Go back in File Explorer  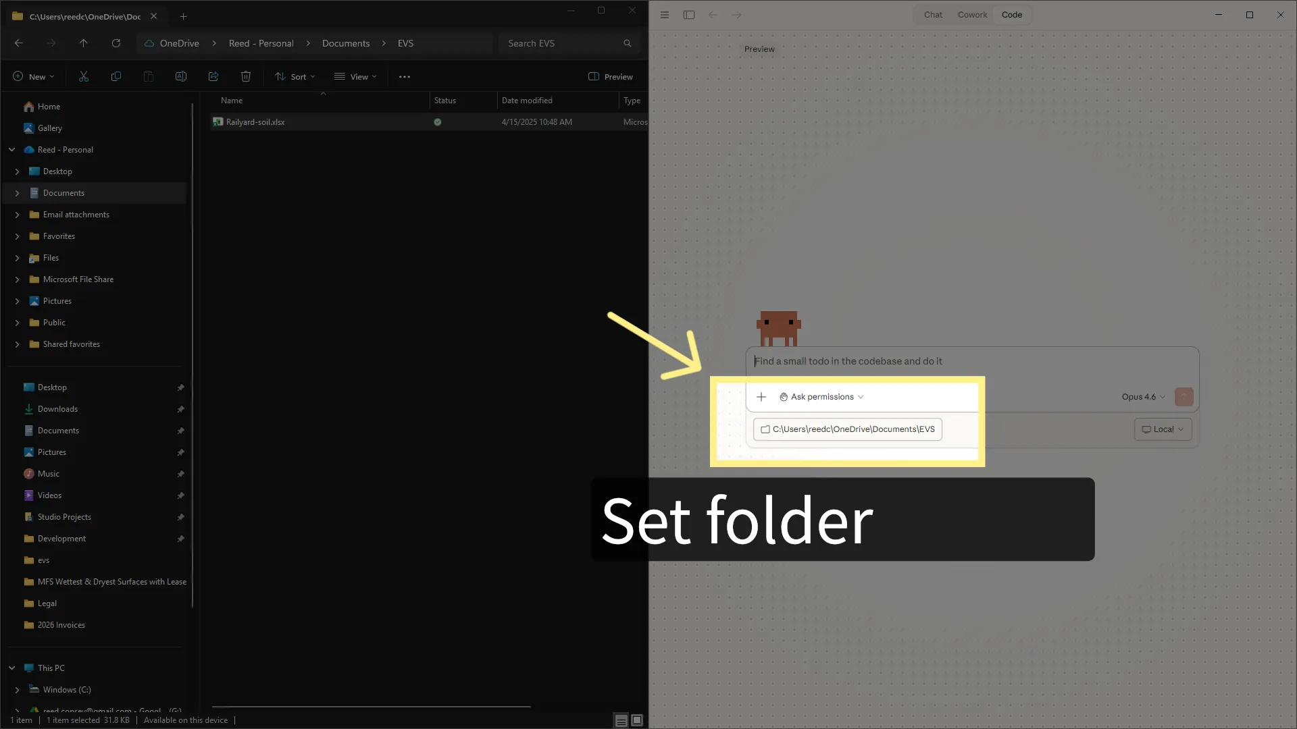[x=19, y=43]
